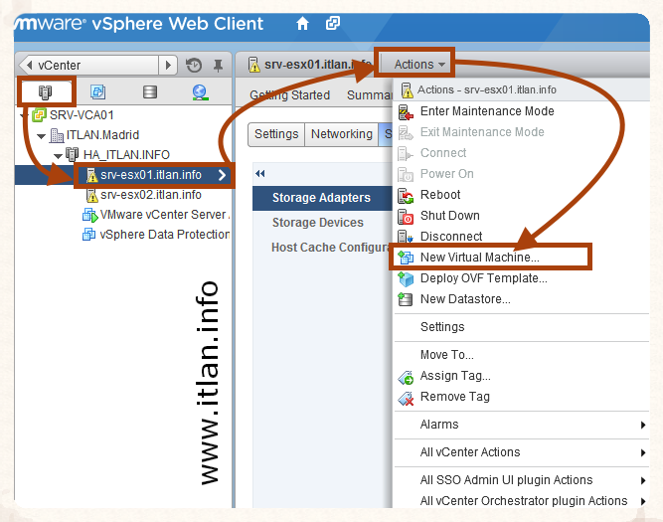Switch to VMs and Templates view icon
Screen dimensions: 663x522
(97, 92)
